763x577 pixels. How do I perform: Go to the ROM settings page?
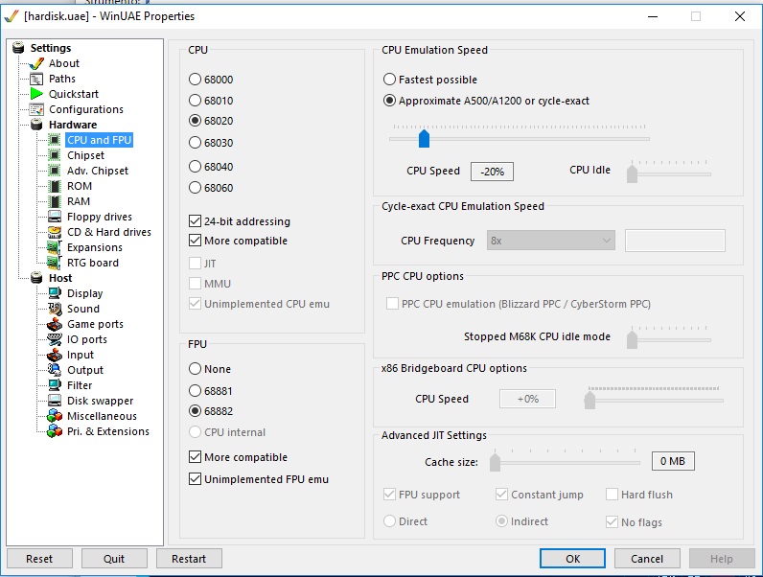click(x=80, y=186)
